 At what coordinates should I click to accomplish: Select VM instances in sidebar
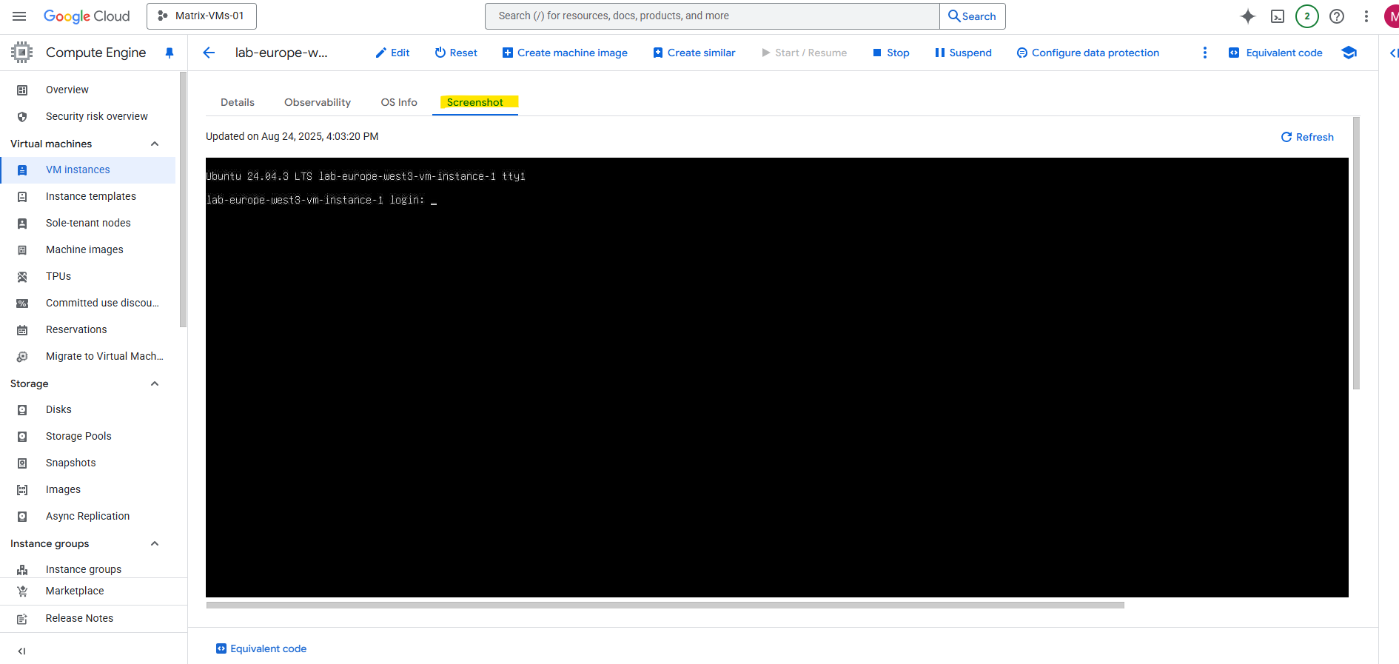(x=88, y=170)
